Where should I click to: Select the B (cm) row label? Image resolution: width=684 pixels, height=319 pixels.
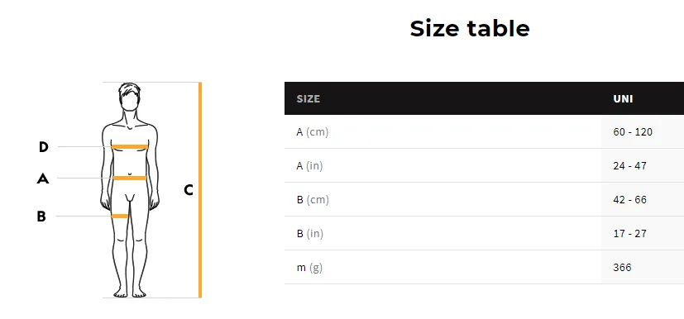click(313, 200)
